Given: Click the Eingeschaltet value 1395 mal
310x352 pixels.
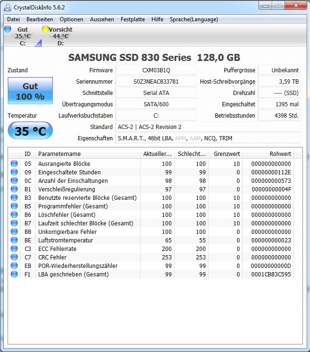Looking at the screenshot, I should (279, 104).
